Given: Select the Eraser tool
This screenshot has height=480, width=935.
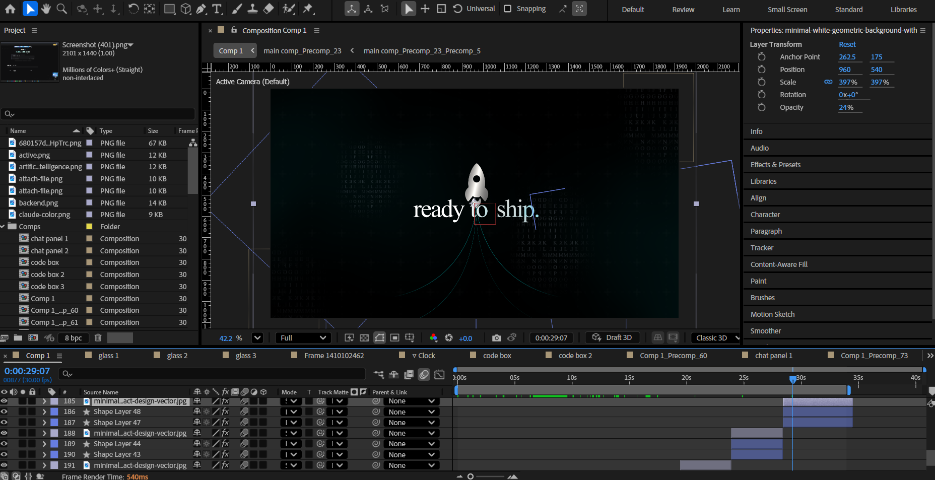Looking at the screenshot, I should 269,9.
